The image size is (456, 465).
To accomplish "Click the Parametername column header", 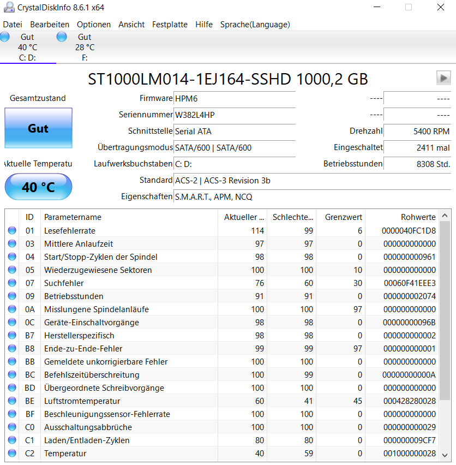I will point(129,217).
